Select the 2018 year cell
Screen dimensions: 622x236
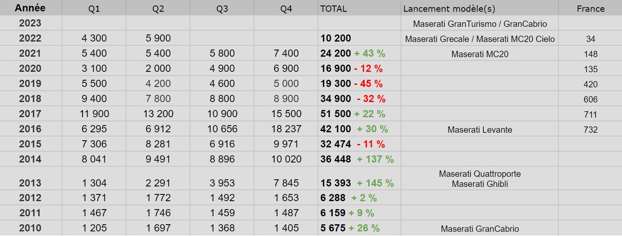click(x=30, y=99)
